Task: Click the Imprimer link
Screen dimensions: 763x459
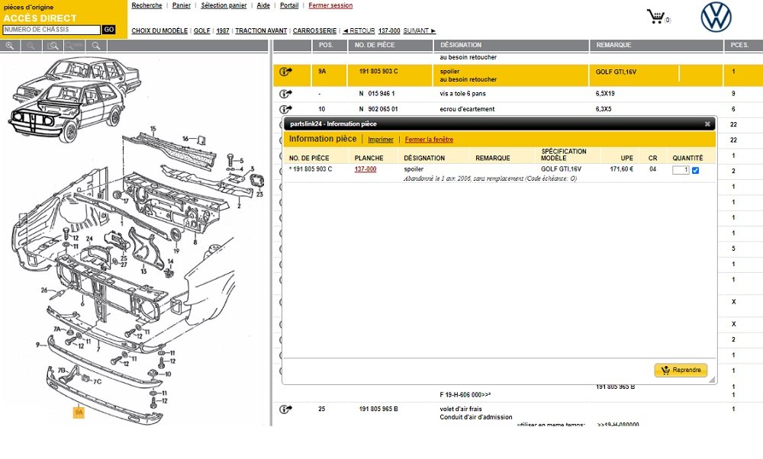Action: coord(381,140)
